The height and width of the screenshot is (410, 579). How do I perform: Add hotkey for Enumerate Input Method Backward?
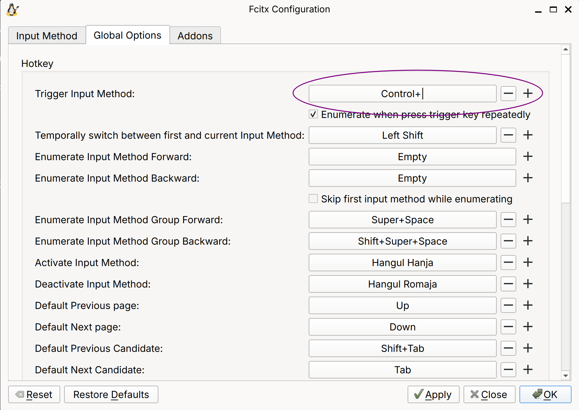click(528, 178)
